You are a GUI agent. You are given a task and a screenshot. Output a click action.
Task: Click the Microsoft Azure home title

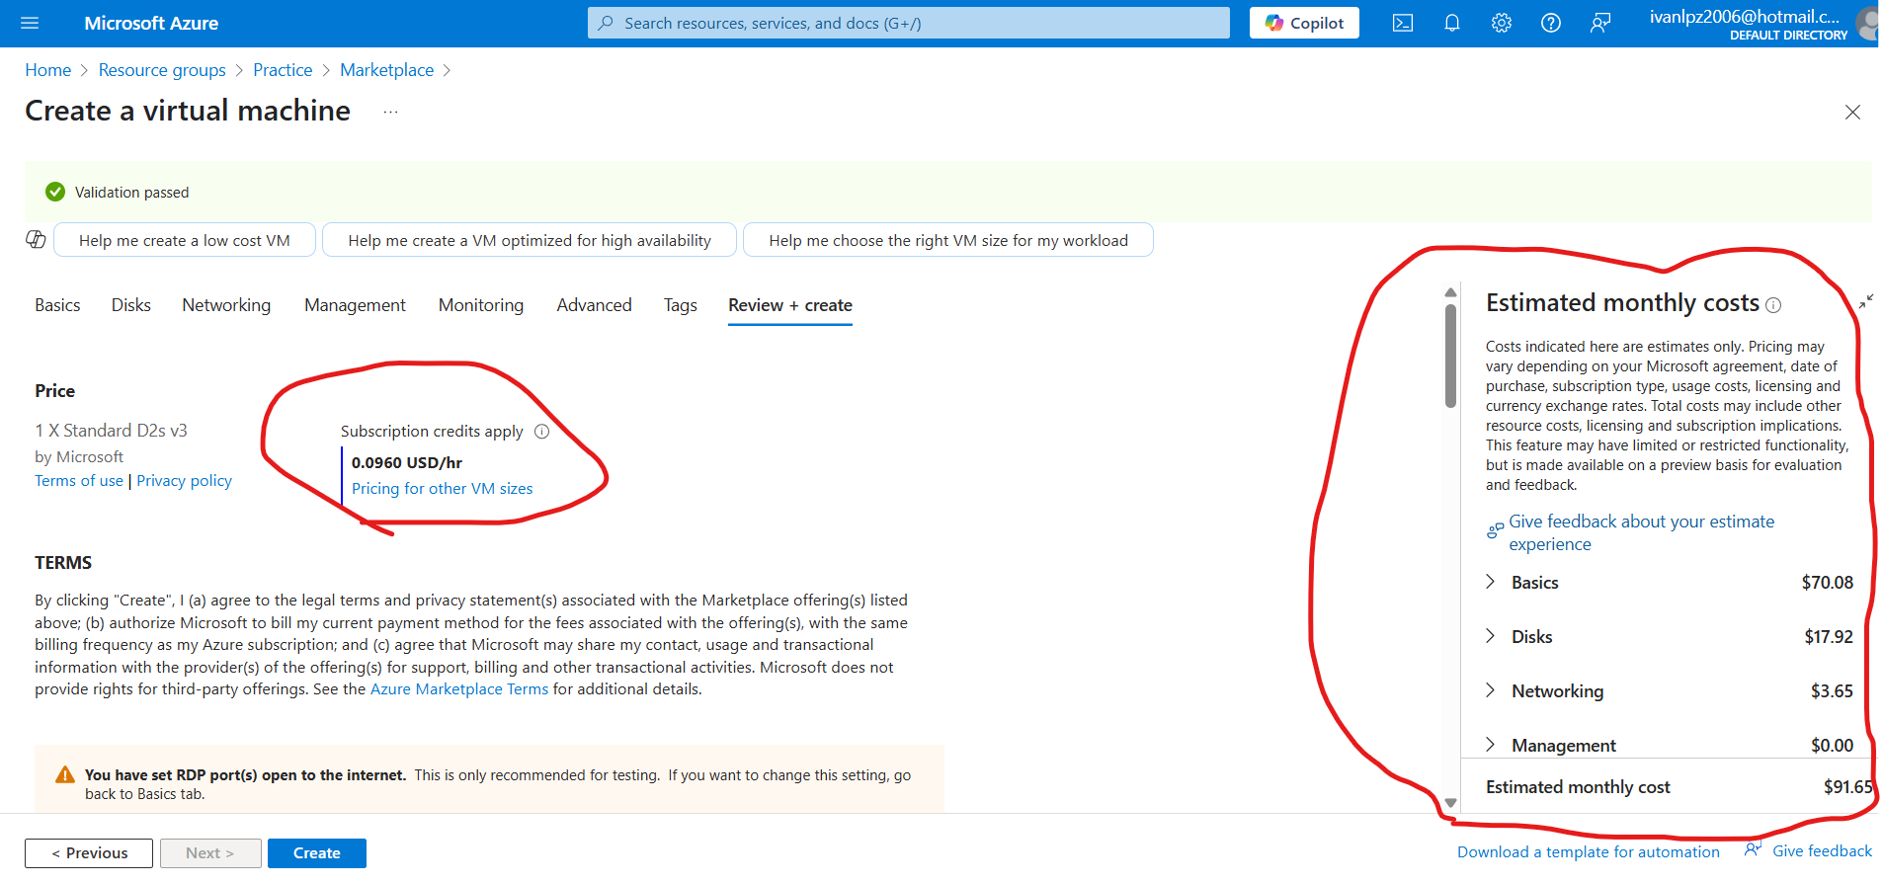151,23
